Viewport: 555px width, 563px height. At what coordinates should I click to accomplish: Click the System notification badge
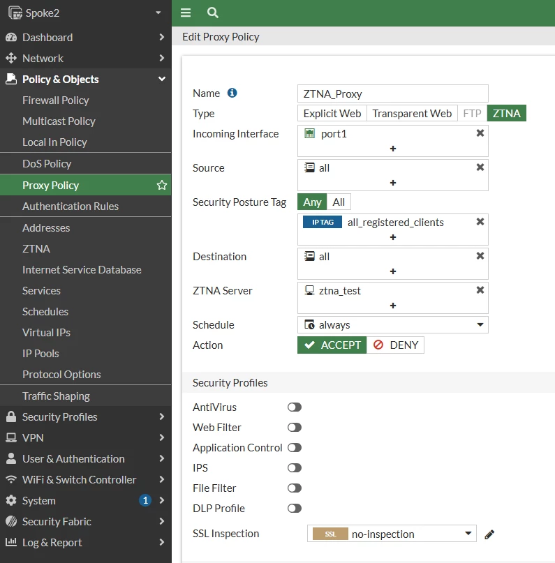pyautogui.click(x=145, y=500)
